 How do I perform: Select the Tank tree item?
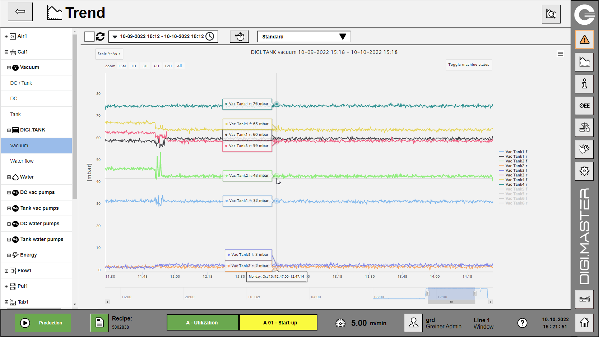36,114
